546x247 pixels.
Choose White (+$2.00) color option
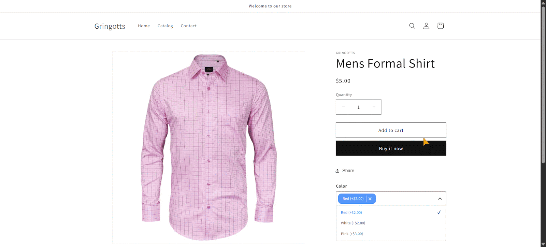353,223
